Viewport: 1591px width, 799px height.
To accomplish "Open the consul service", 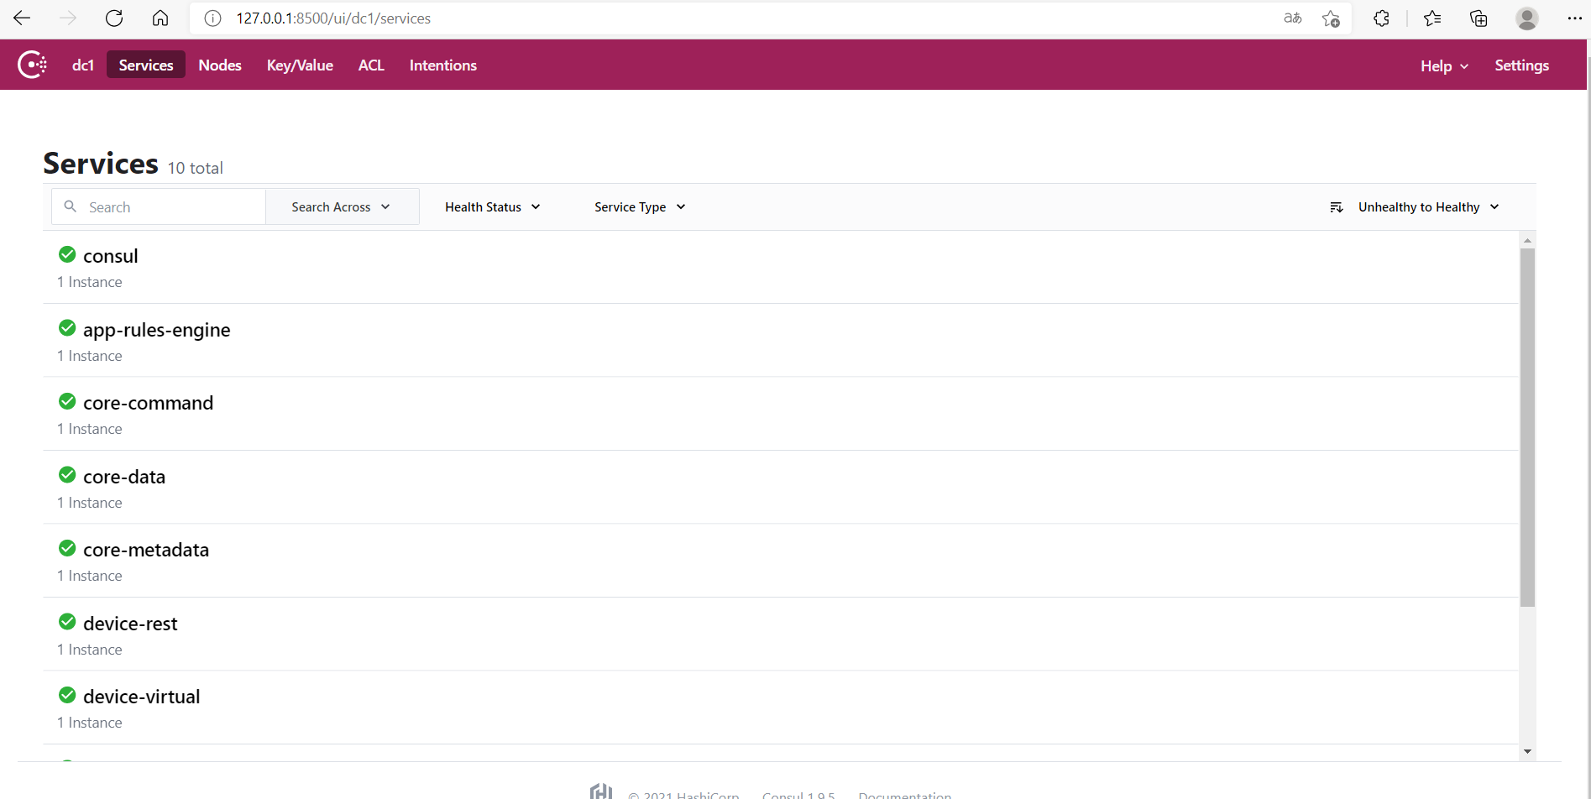I will pos(110,256).
